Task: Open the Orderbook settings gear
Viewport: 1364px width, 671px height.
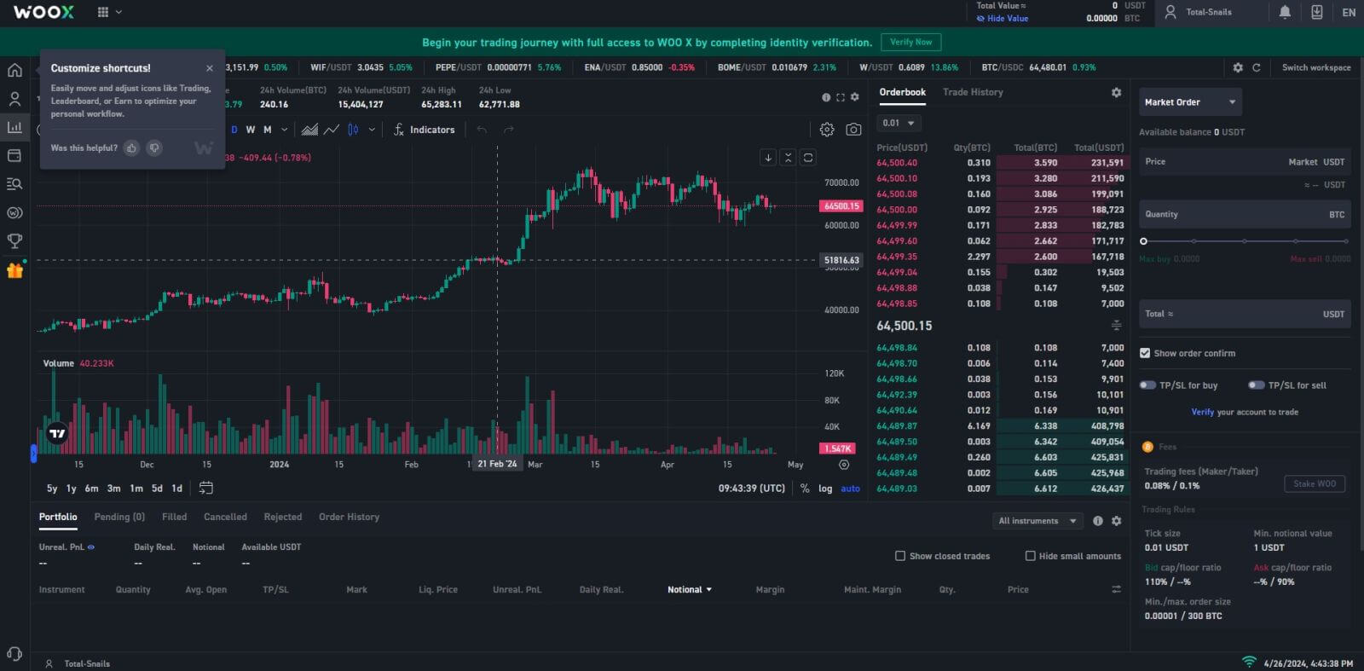Action: [1116, 92]
